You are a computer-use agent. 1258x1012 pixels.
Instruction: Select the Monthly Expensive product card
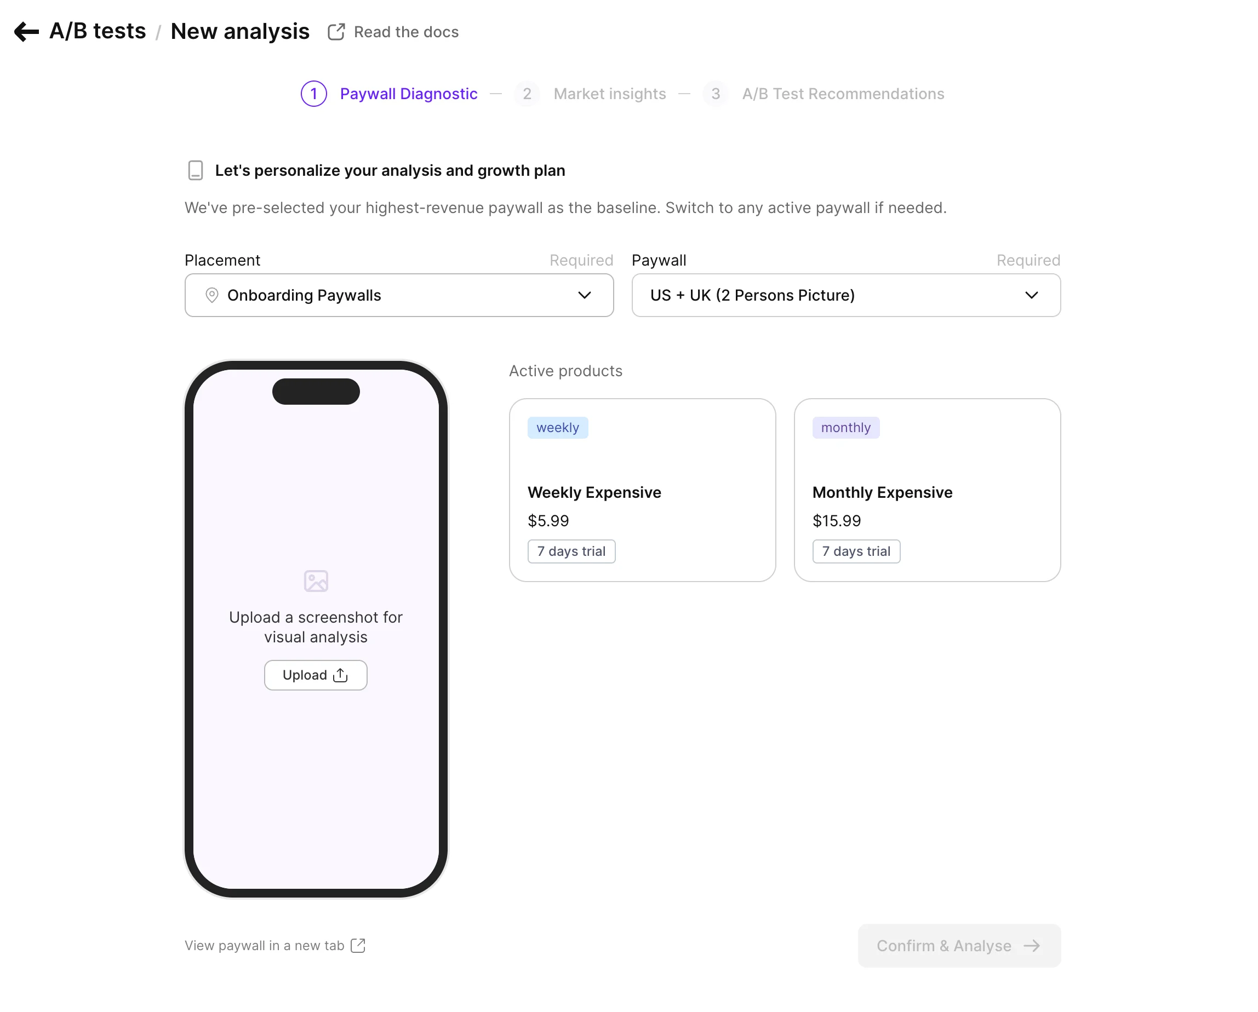pyautogui.click(x=927, y=490)
